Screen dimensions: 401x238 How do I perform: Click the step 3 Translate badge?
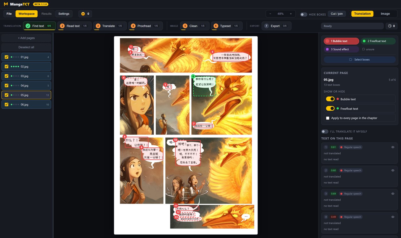[98, 26]
